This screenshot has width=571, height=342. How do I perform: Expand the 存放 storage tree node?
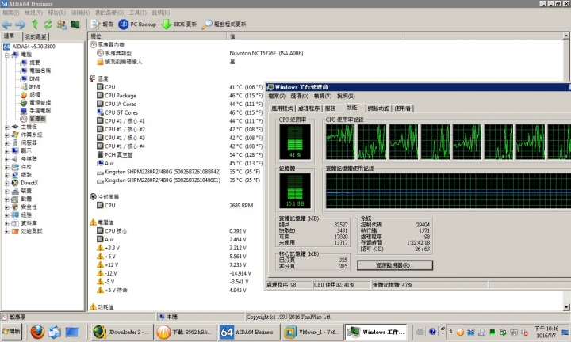[x=7, y=167]
